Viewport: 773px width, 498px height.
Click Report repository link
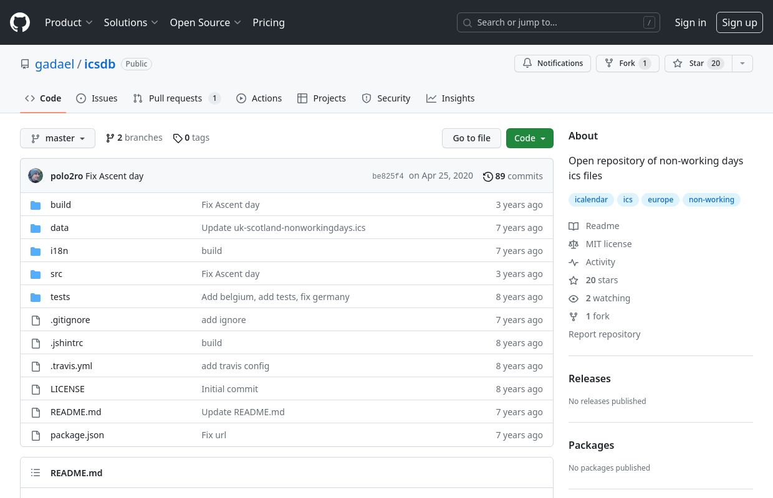tap(605, 334)
